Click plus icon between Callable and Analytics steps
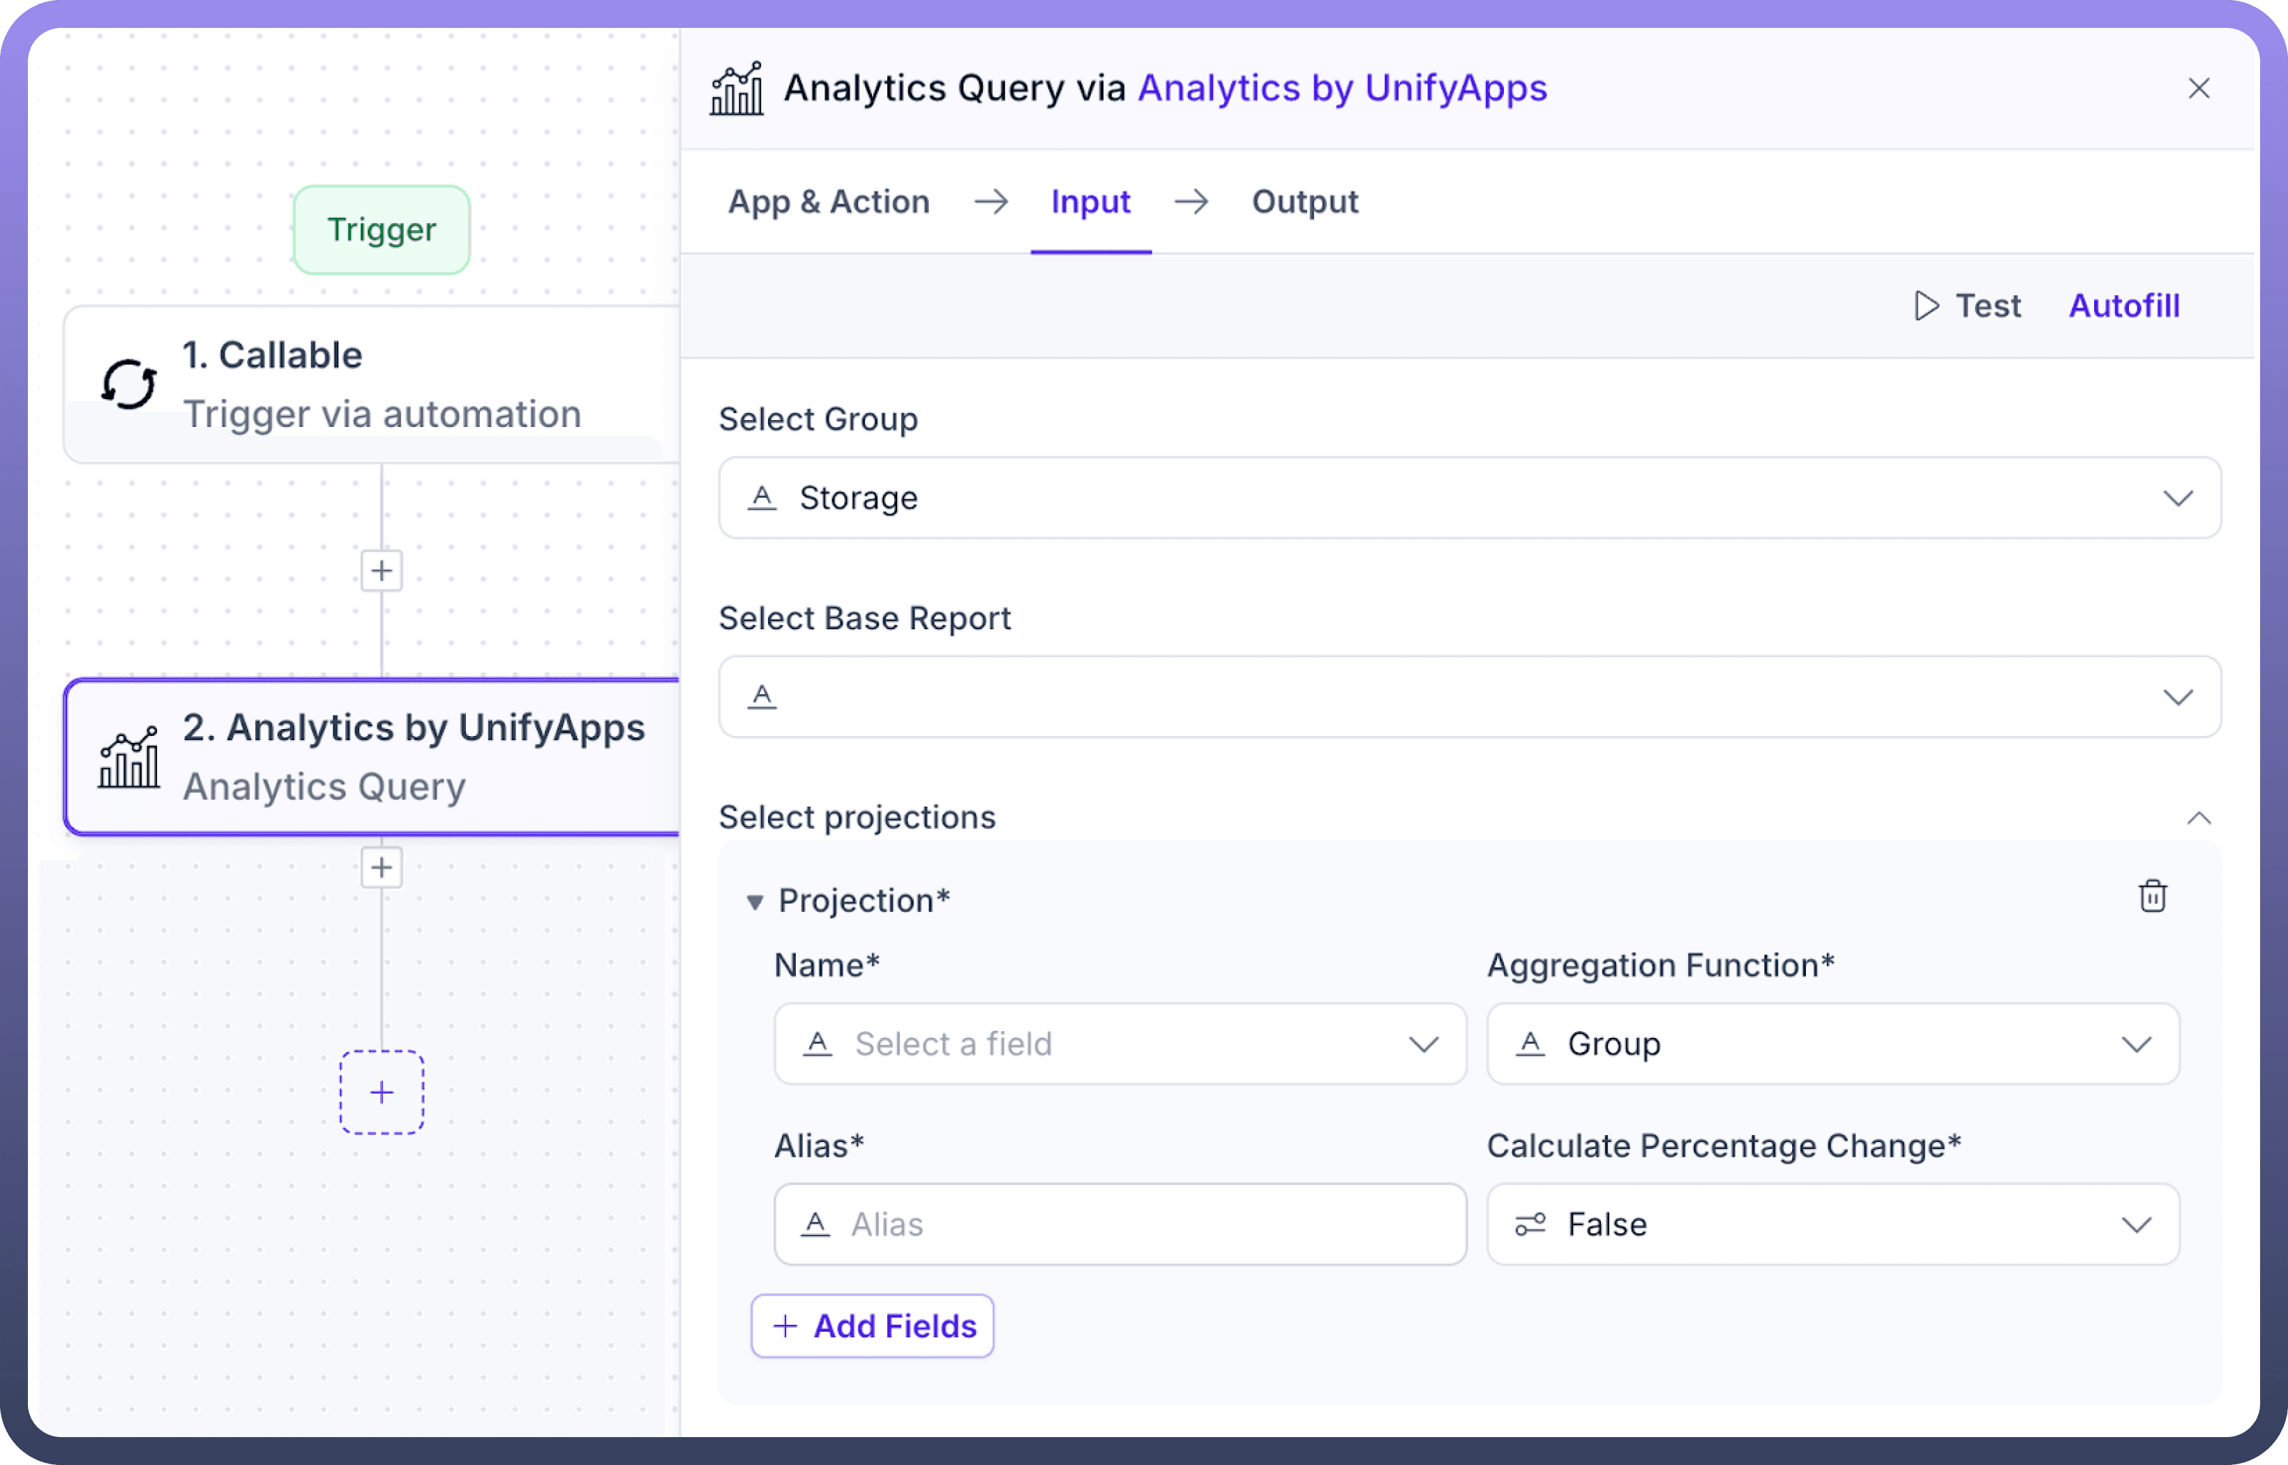2288x1465 pixels. [x=382, y=571]
